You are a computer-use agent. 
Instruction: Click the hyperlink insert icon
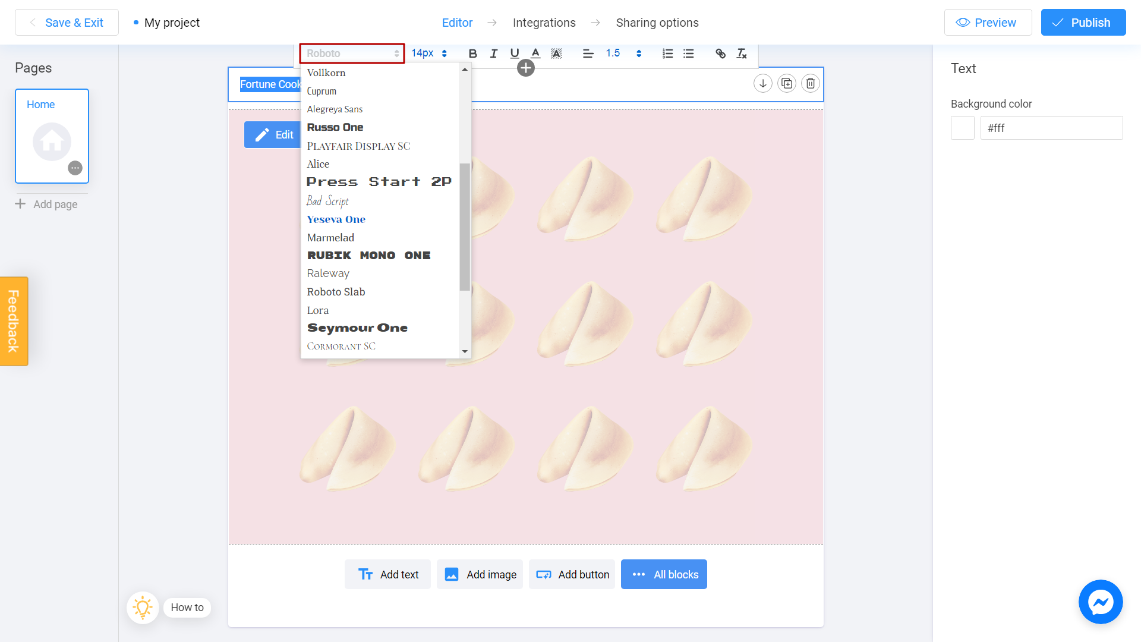click(720, 53)
